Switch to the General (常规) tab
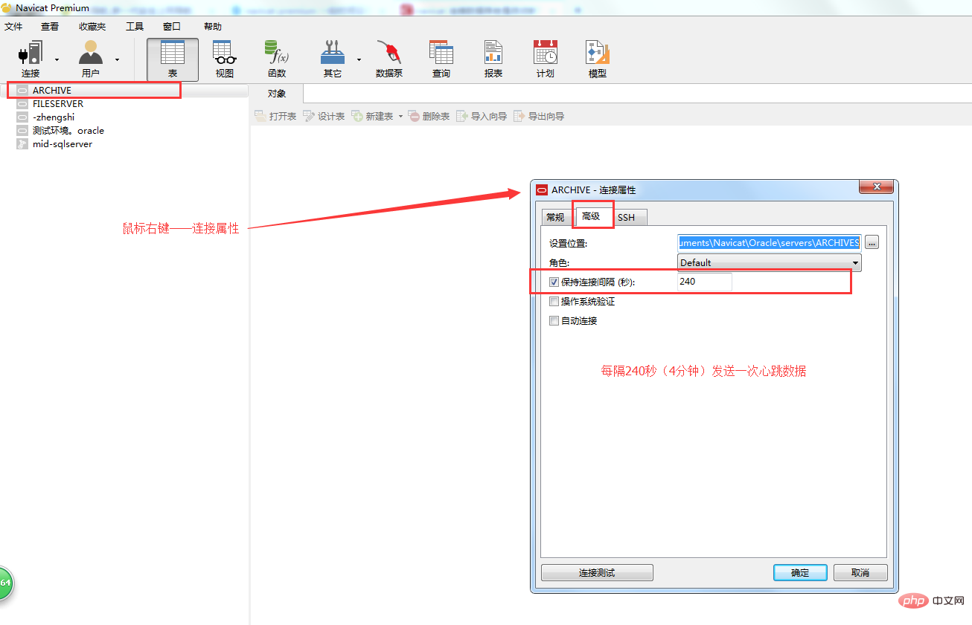Viewport: 972px width, 625px height. [555, 217]
